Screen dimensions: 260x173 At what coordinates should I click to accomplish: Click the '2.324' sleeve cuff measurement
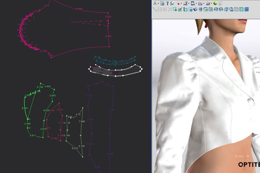pyautogui.click(x=108, y=17)
